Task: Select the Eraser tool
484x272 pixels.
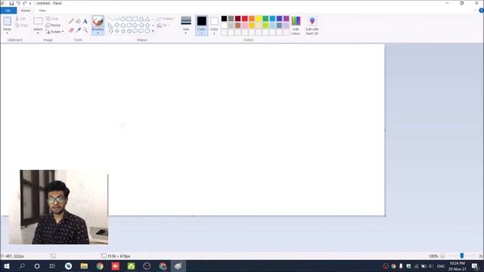Action: [x=71, y=30]
